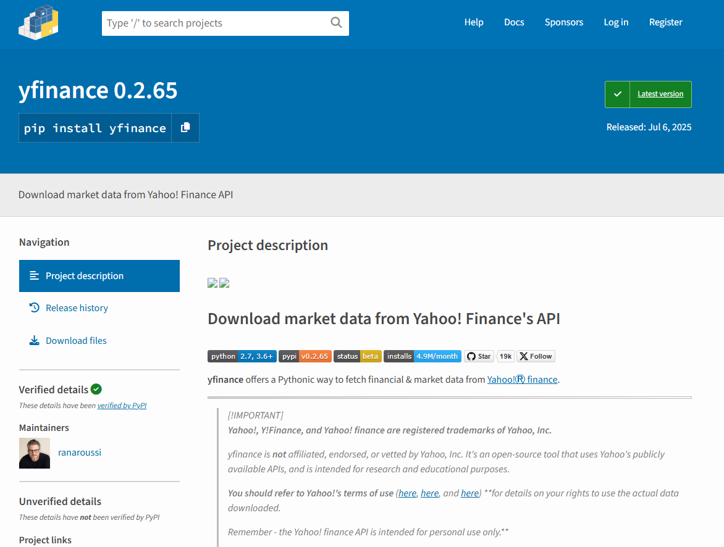This screenshot has height=547, width=724.
Task: Open the Yahoo!Ⓡ finance link
Action: point(522,380)
